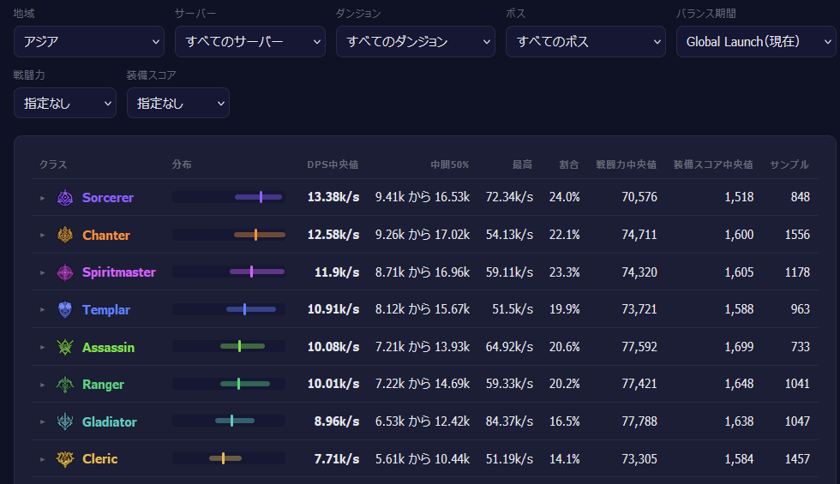
Task: Click the 13.38k/s DPS value
Action: 333,197
